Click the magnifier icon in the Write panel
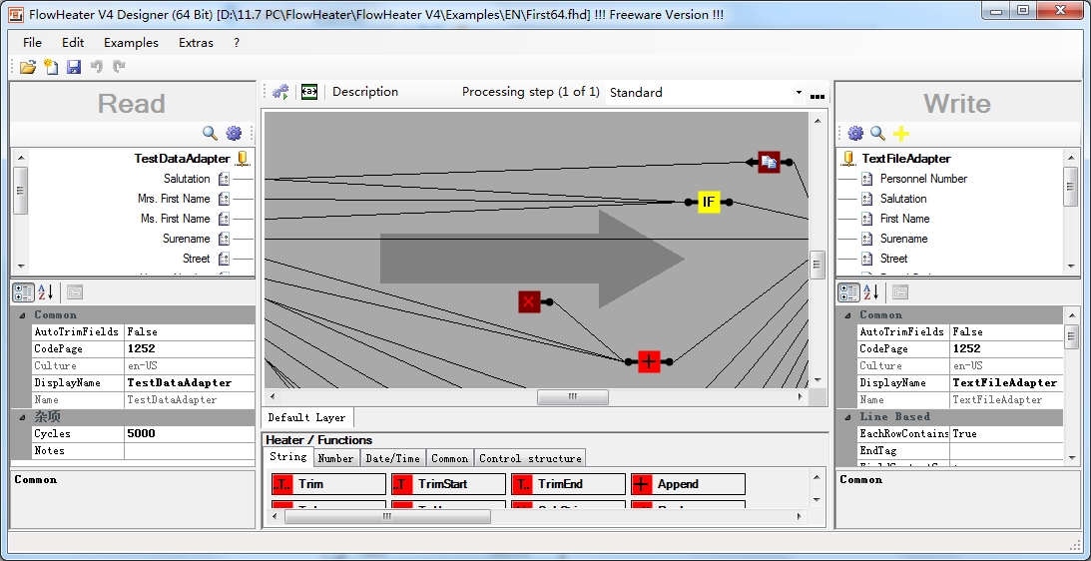The width and height of the screenshot is (1091, 561). click(x=878, y=133)
